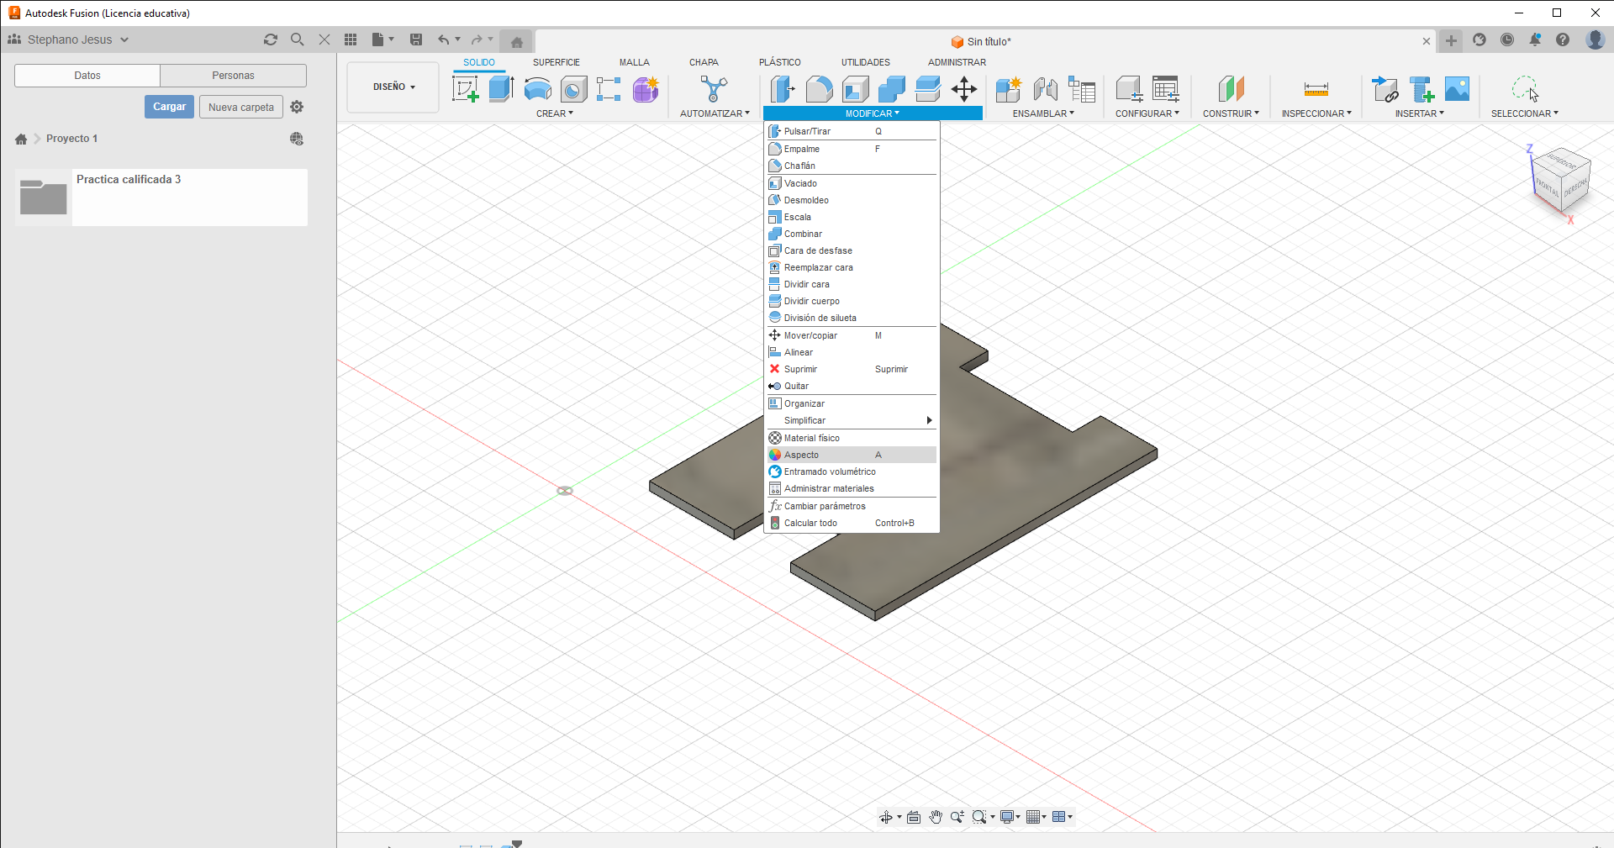Switch to the Personas tab
The width and height of the screenshot is (1614, 848).
click(x=233, y=76)
